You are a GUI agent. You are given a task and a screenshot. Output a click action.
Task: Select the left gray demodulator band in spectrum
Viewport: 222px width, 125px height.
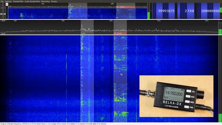[87, 27]
